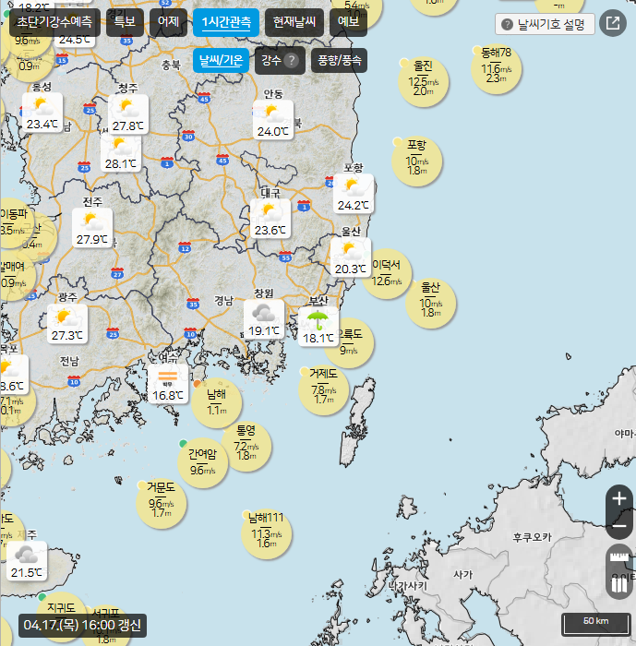The image size is (636, 646).
Task: Open 날씨기호 설명 legend
Action: click(545, 24)
